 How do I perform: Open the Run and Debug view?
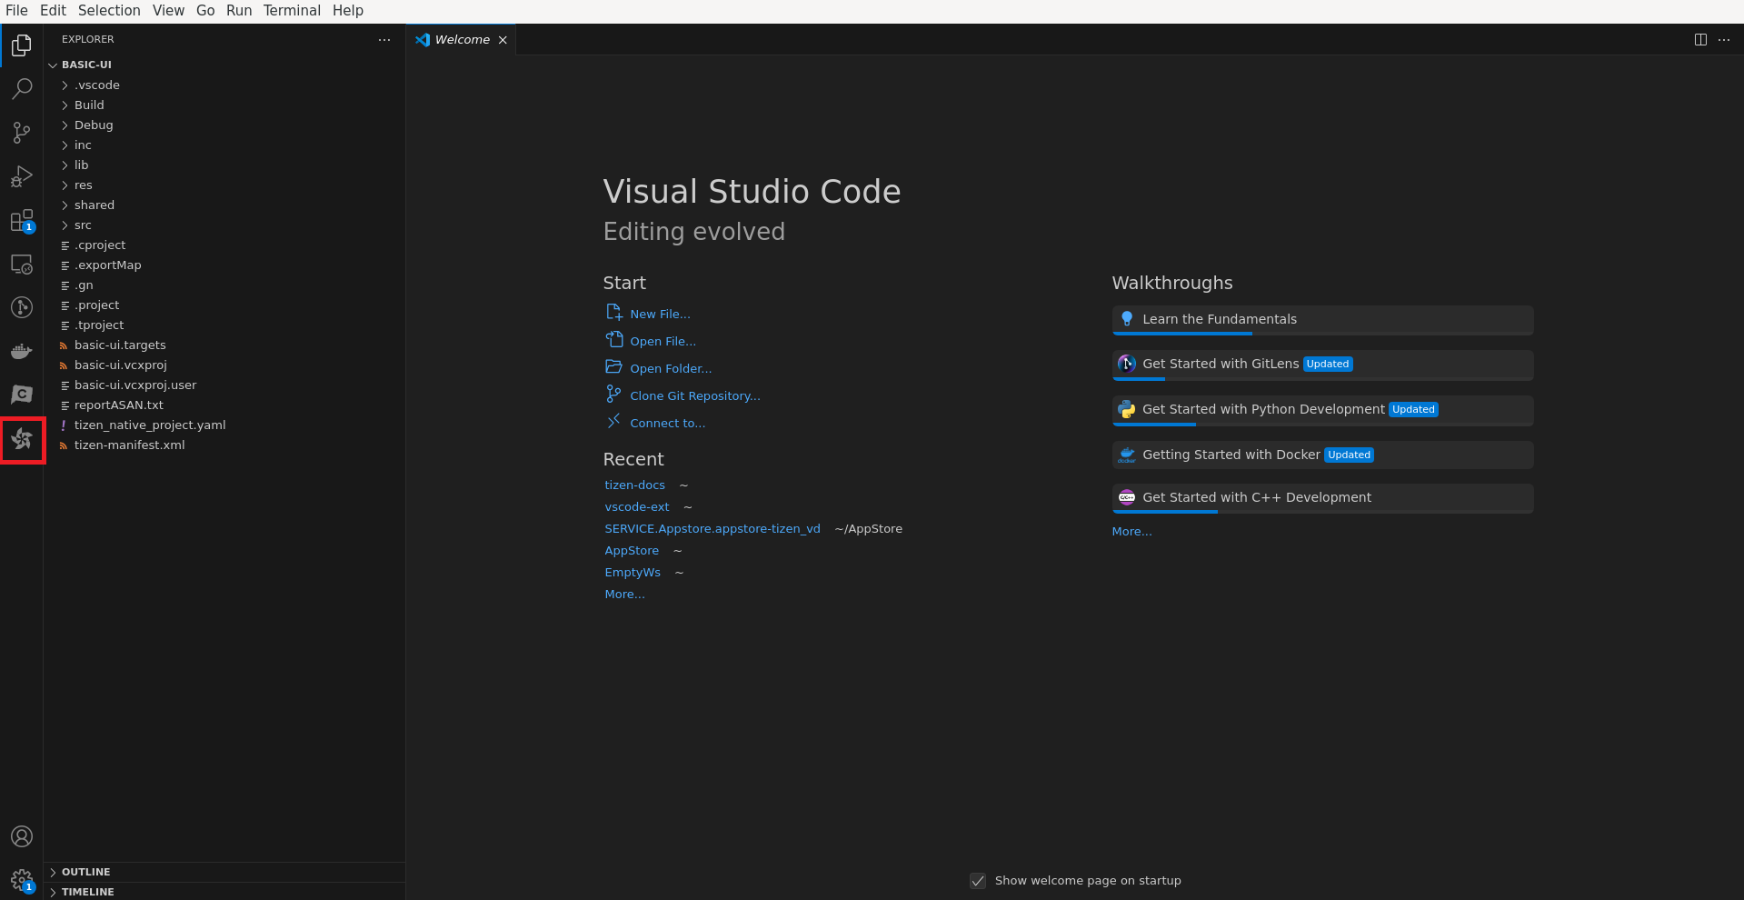pos(22,176)
